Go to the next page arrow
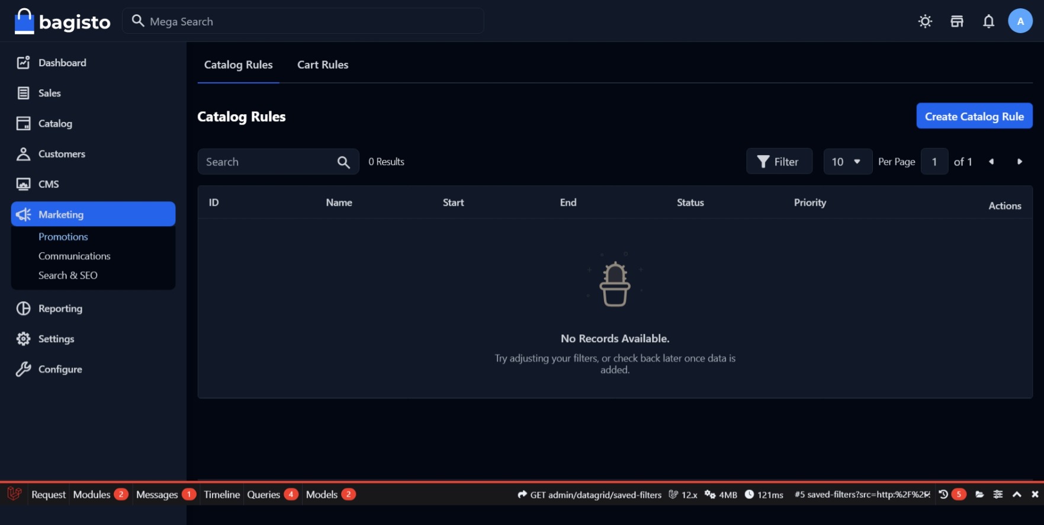 1019,162
